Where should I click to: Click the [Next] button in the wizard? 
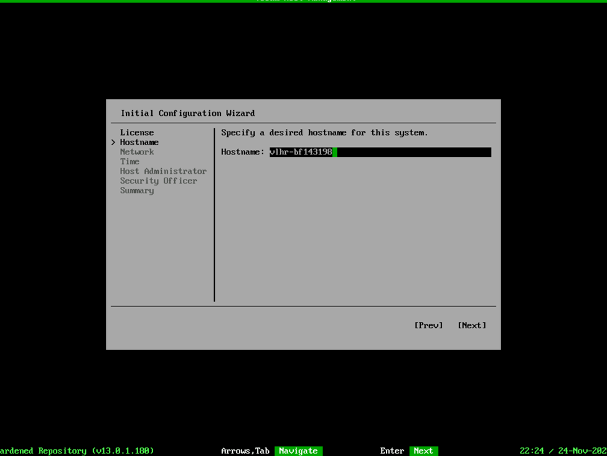[x=471, y=325]
